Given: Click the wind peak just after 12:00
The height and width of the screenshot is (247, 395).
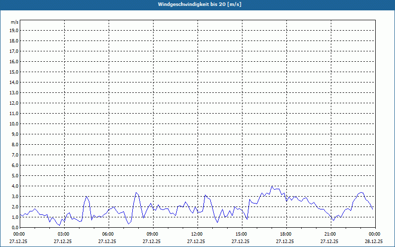Looking at the screenshot, I should coord(205,195).
